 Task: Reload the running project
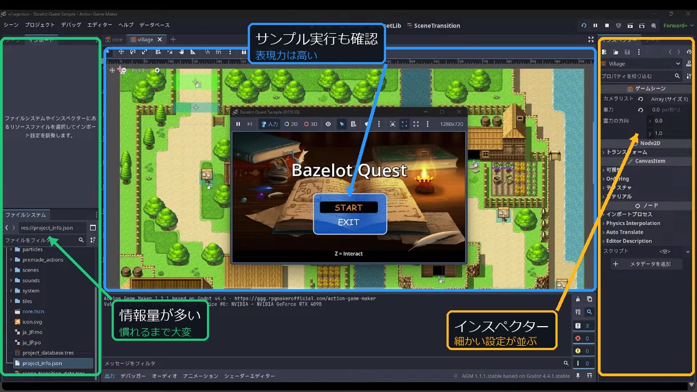click(584, 26)
